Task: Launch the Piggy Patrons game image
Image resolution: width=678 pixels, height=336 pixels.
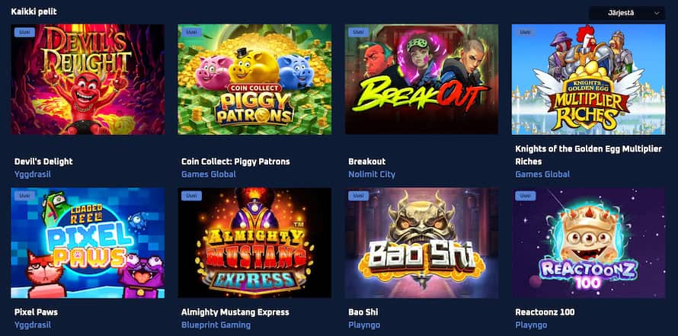Action: click(254, 79)
